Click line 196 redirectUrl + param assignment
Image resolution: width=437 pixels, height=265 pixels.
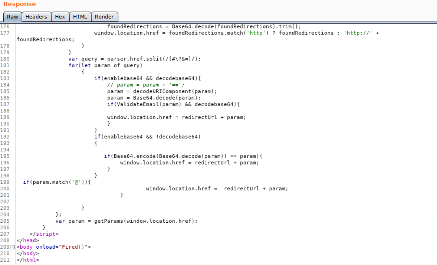tap(190, 163)
